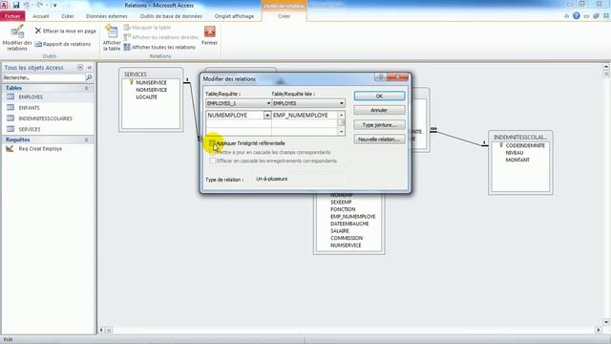The width and height of the screenshot is (611, 344).
Task: Click relationships window vertical scroll down arrow
Action: tap(606, 322)
